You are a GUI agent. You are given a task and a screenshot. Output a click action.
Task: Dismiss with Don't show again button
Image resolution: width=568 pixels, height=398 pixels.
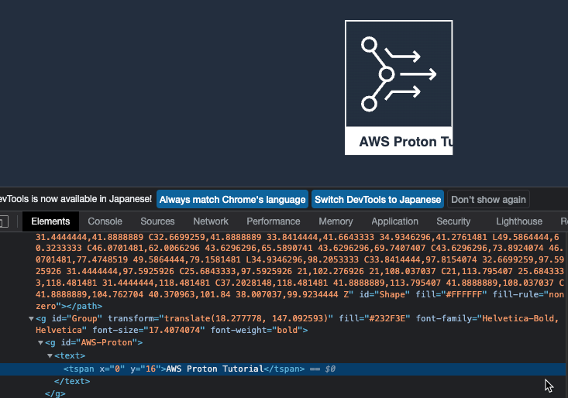pos(488,199)
